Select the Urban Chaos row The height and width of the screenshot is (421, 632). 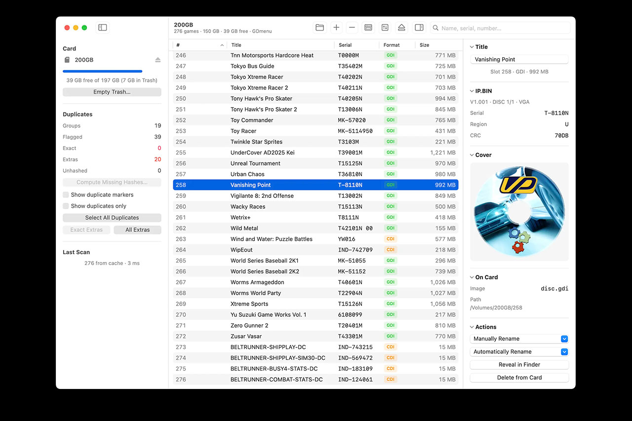point(316,174)
